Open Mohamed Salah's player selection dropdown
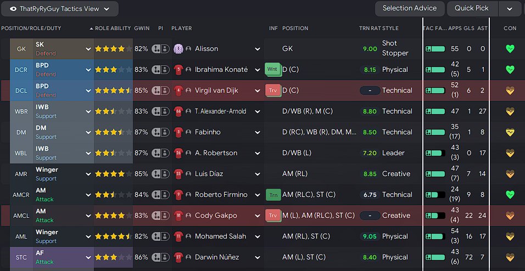The width and height of the screenshot is (525, 271). (x=257, y=236)
